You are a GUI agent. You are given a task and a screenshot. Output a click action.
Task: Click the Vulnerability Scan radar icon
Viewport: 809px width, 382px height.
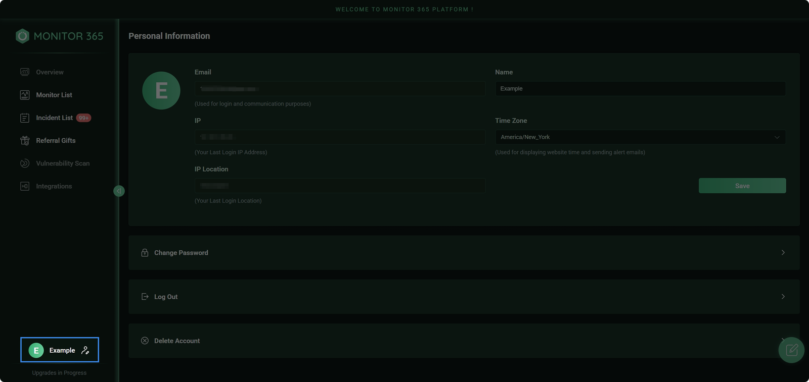pyautogui.click(x=25, y=163)
